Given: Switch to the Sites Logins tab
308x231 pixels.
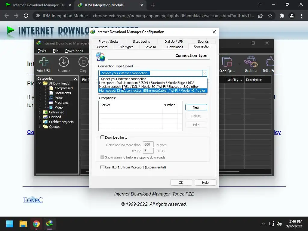Looking at the screenshot, I should (x=141, y=42).
